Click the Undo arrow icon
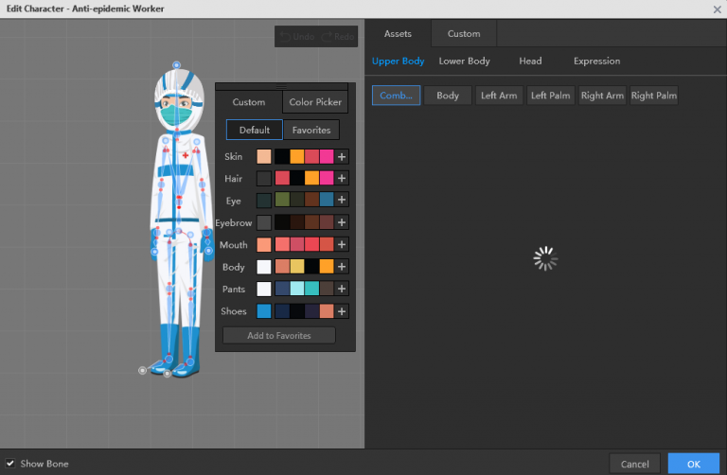 283,37
